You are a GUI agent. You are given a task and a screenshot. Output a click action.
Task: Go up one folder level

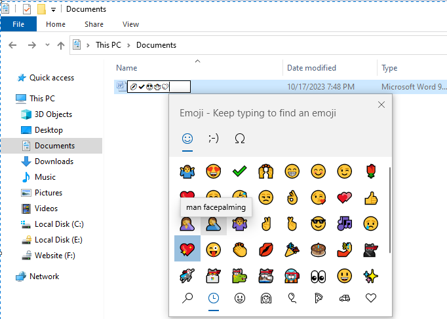(x=61, y=45)
